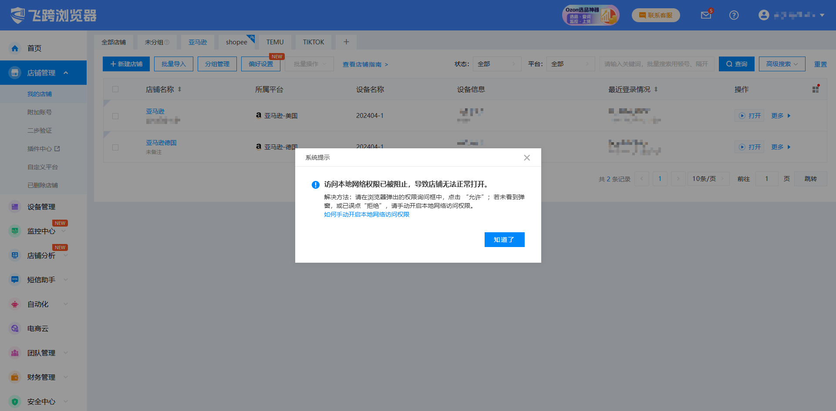
Task: Open 如何手动开启本地网络访问权限 link
Action: pos(367,214)
